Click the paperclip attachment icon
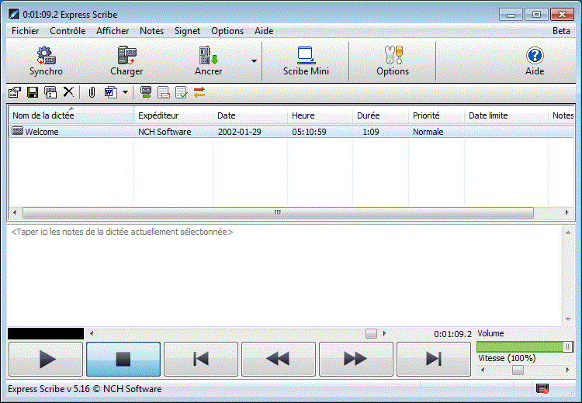The width and height of the screenshot is (582, 403). pyautogui.click(x=92, y=92)
